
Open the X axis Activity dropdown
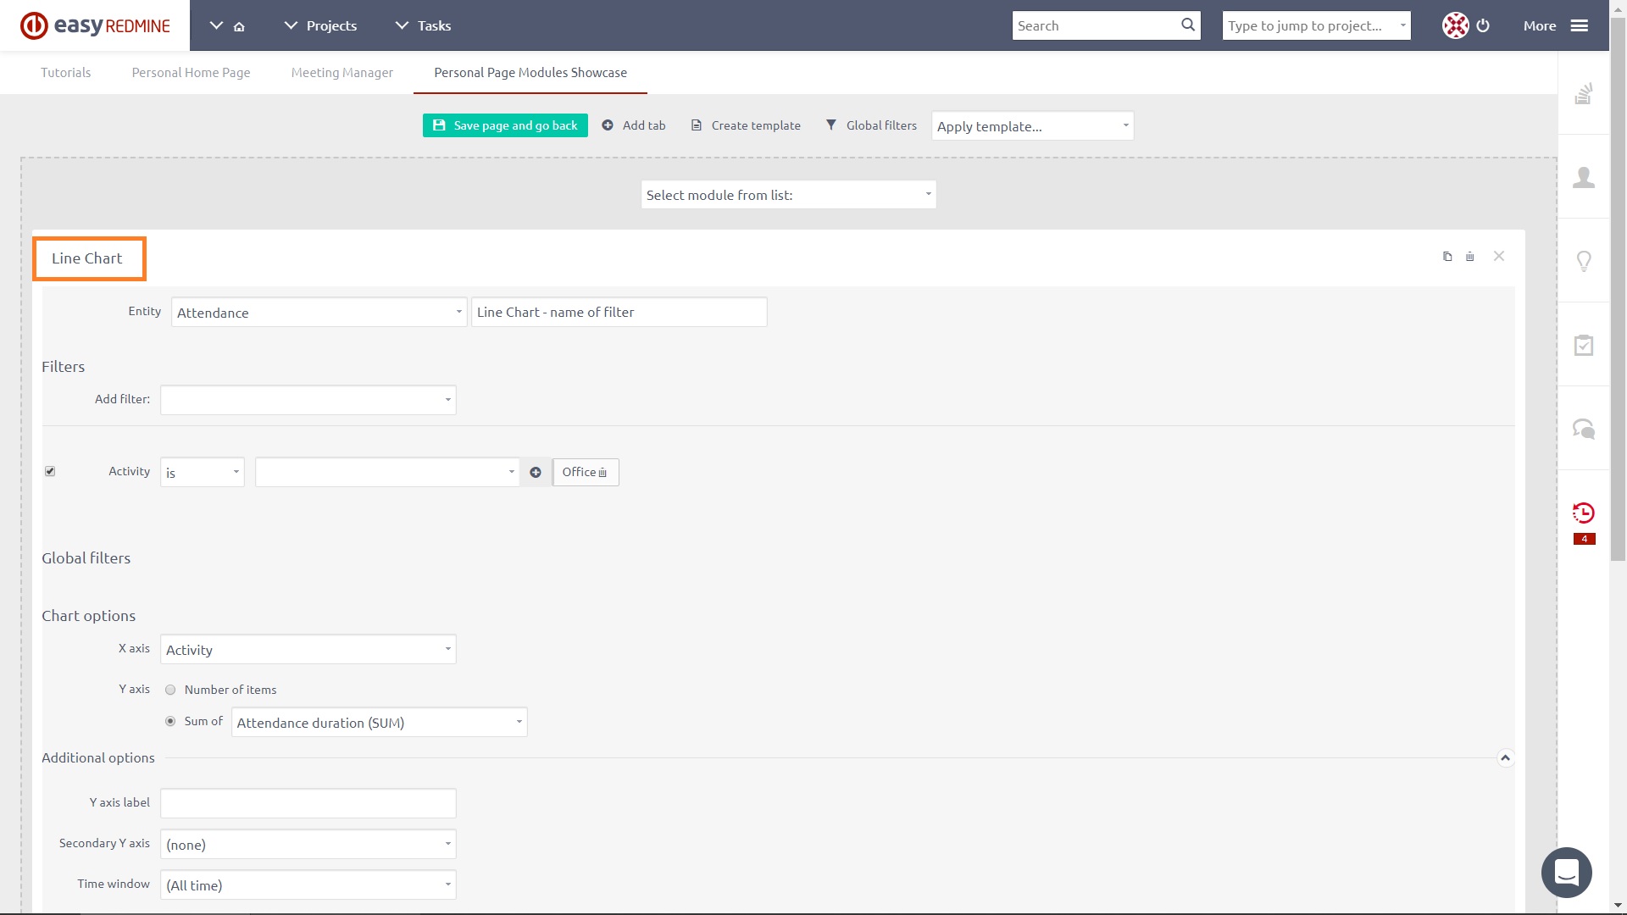(308, 650)
